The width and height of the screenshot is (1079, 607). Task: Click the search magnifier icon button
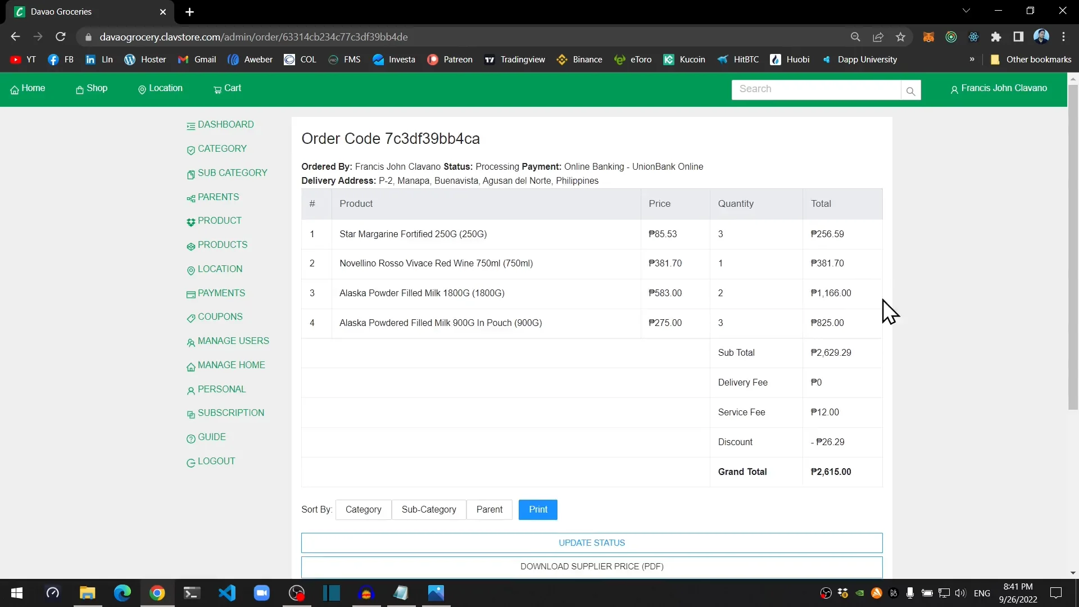[910, 90]
